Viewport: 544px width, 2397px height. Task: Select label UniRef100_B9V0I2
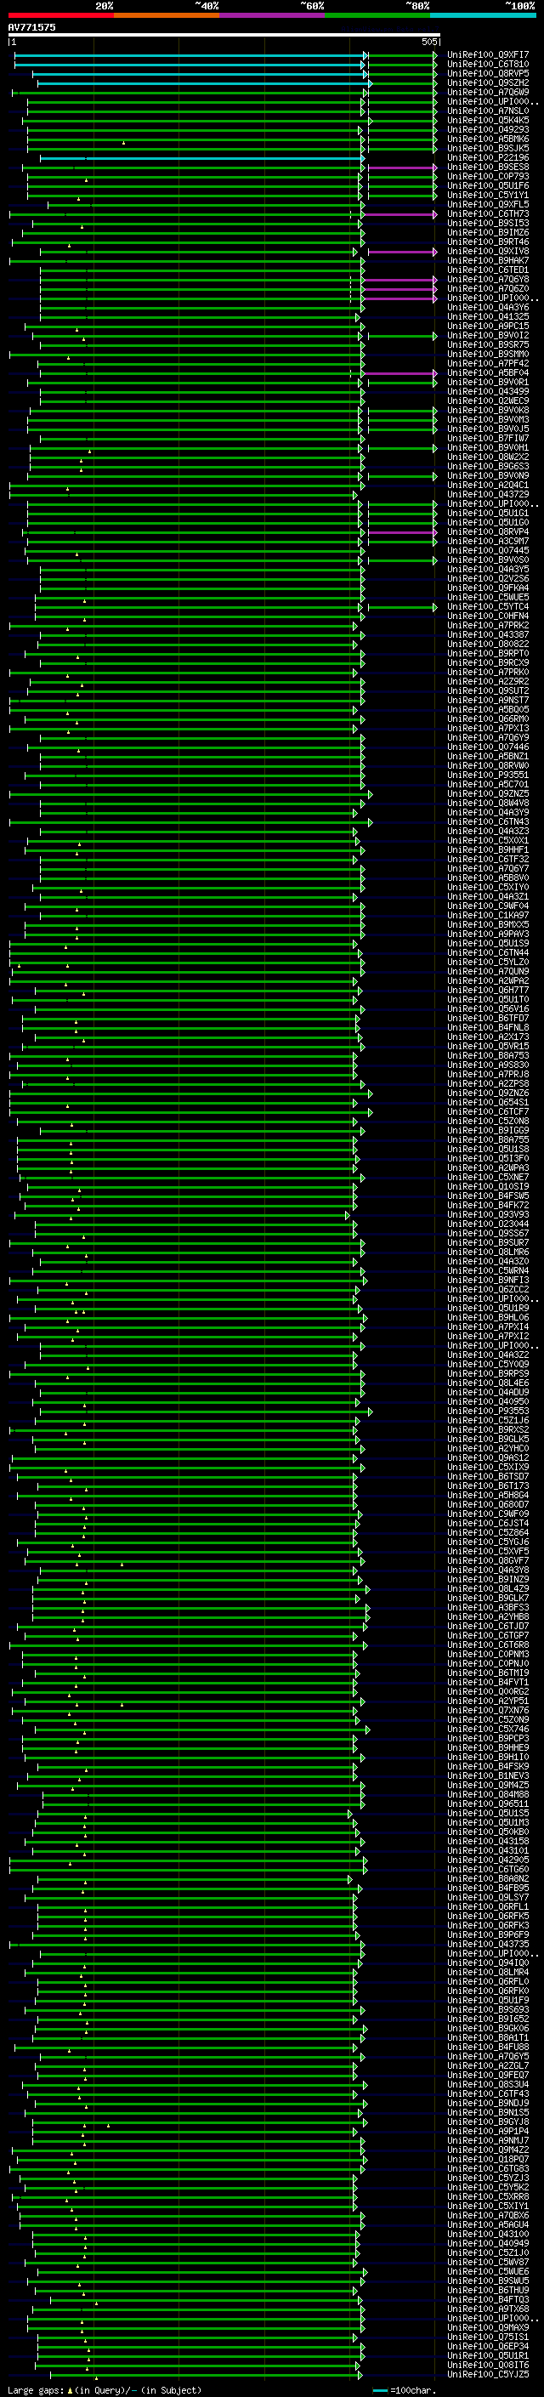pos(488,336)
